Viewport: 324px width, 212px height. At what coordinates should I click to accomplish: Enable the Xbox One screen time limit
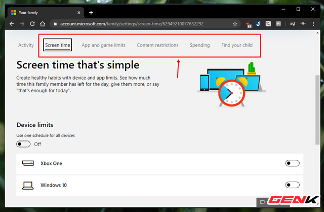pyautogui.click(x=292, y=163)
